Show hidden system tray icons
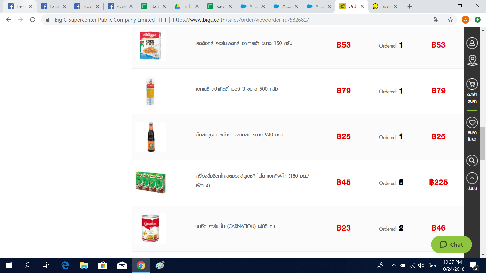486x273 pixels. [394, 265]
